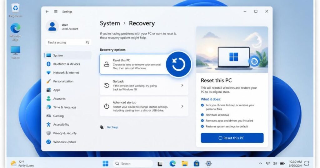Click the check beside Restores system settings
The height and width of the screenshot is (168, 320).
click(x=202, y=126)
